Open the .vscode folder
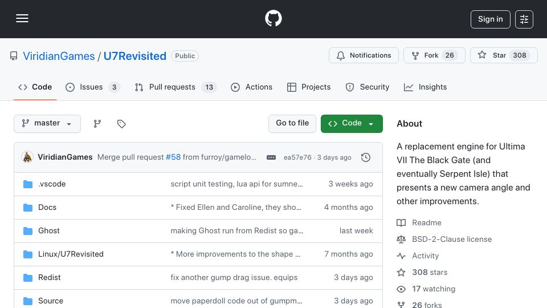Screen dimensions: 547x308 pos(52,184)
